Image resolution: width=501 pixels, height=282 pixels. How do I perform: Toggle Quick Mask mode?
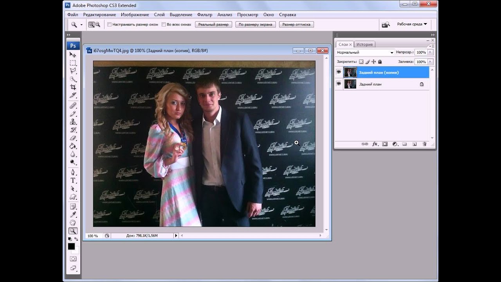pyautogui.click(x=73, y=259)
